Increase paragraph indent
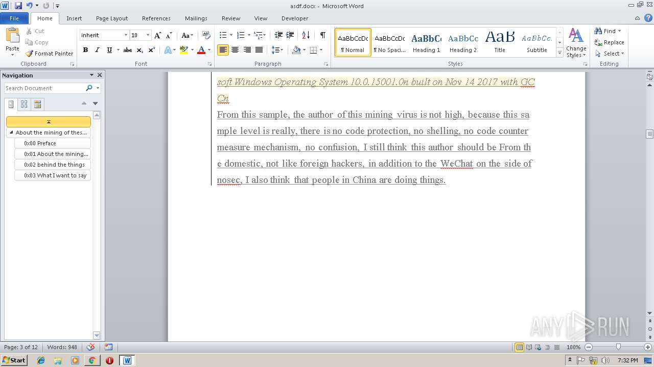The width and height of the screenshot is (654, 367). (290, 35)
